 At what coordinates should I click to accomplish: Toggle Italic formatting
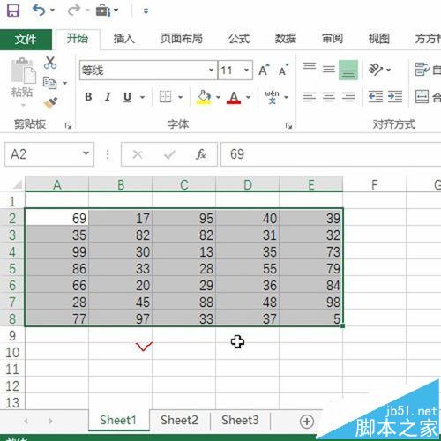108,97
